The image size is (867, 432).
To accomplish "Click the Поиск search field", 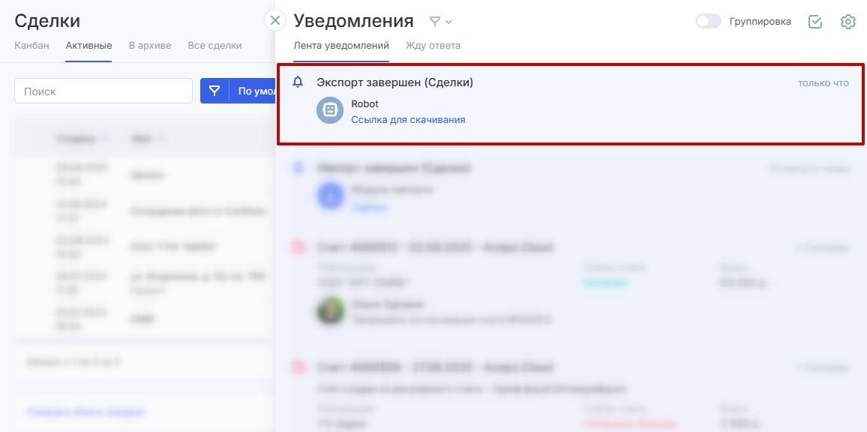I will [x=103, y=91].
